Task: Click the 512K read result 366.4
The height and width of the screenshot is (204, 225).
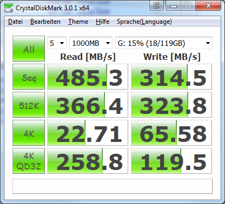Action: [x=88, y=105]
